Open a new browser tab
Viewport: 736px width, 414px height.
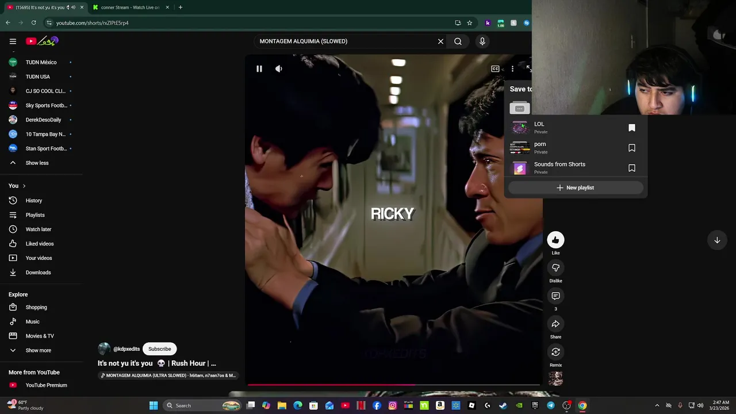(x=180, y=7)
